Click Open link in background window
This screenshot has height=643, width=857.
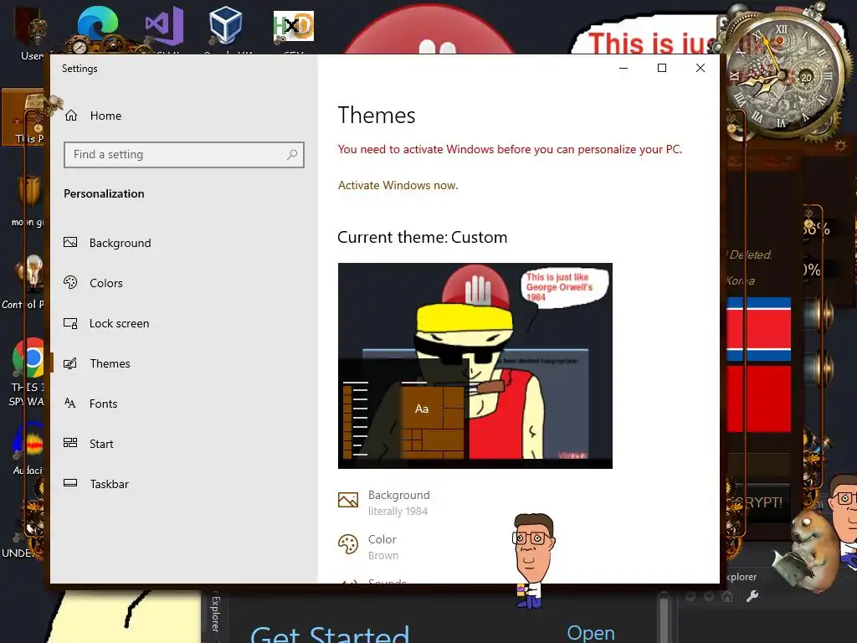point(591,633)
